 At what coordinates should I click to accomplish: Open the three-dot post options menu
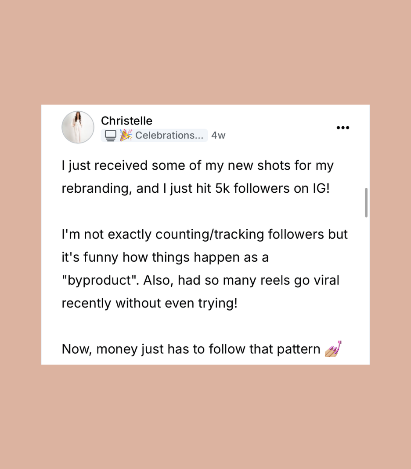342,128
